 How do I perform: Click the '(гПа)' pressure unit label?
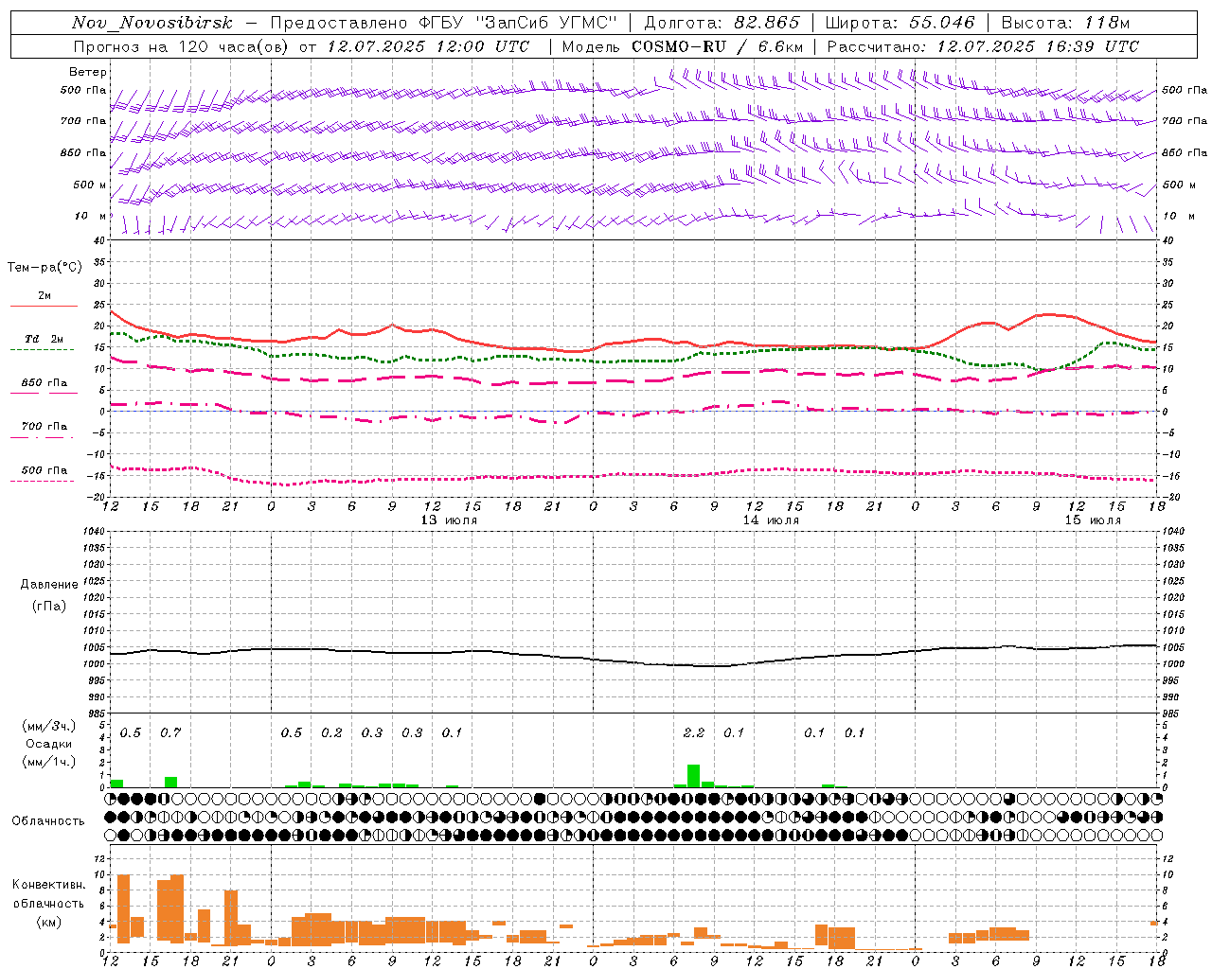tap(49, 606)
